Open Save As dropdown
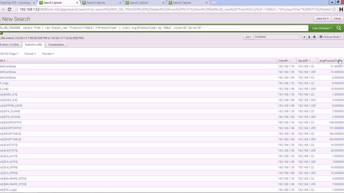The height and width of the screenshot is (193, 344). coord(322,19)
